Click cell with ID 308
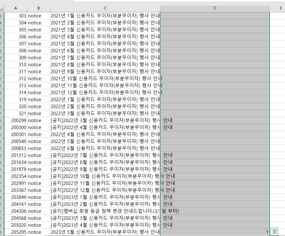The width and height of the screenshot is (285, 236). click(x=16, y=51)
